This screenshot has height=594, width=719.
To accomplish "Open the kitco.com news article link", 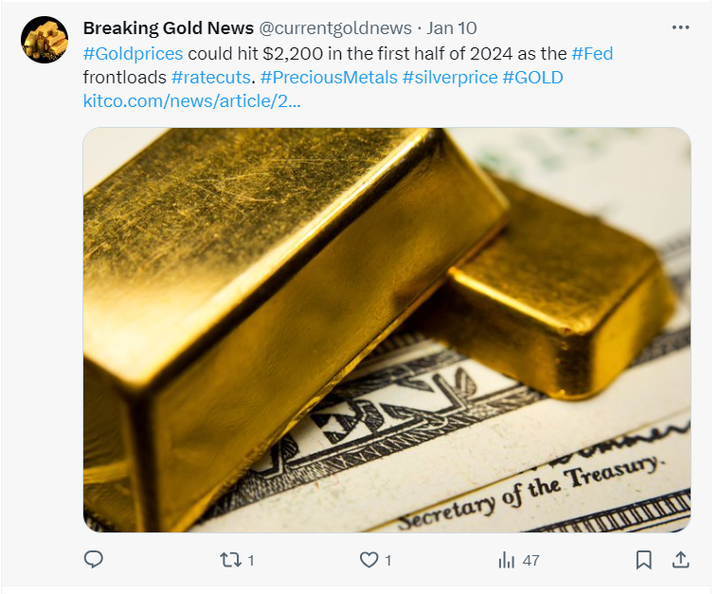I will (191, 101).
